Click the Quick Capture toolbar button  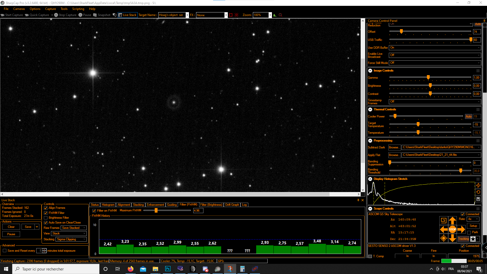click(37, 15)
